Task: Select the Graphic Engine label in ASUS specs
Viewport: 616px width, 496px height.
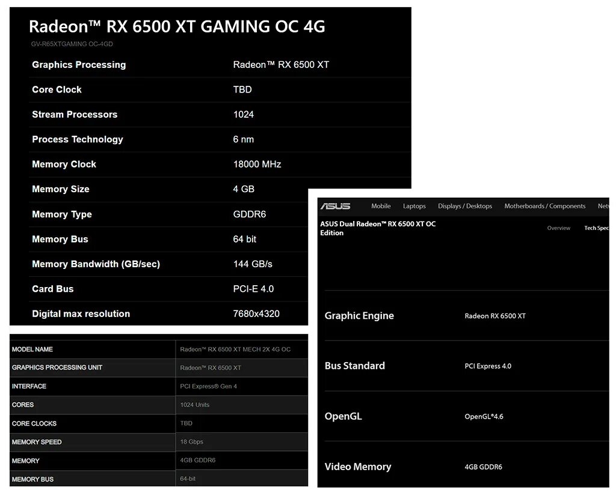Action: [359, 316]
